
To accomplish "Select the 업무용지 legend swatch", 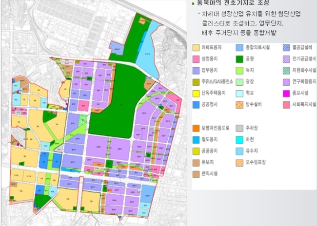I will pos(196,71).
